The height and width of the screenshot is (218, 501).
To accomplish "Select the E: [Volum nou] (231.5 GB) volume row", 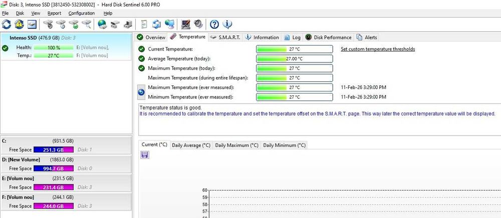I will [x=66, y=183].
